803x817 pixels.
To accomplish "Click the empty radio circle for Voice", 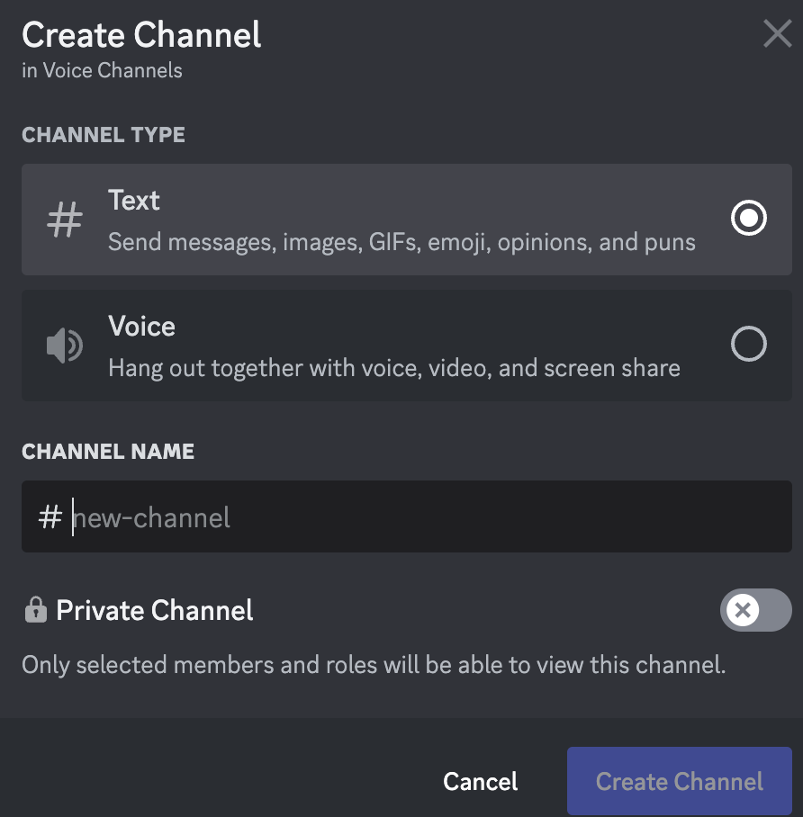I will click(748, 344).
